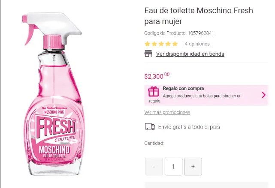Expand the gift promotion with pink chevron
This screenshot has height=188, width=275.
263,95
